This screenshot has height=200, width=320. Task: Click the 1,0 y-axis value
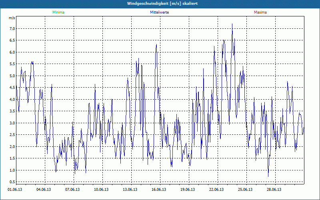tap(13, 170)
